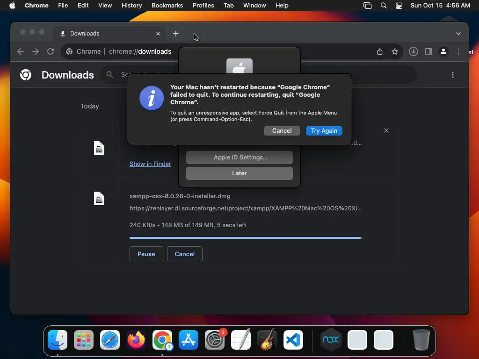Image resolution: width=479 pixels, height=359 pixels.
Task: Open a new tab with plus button
Action: tap(176, 34)
